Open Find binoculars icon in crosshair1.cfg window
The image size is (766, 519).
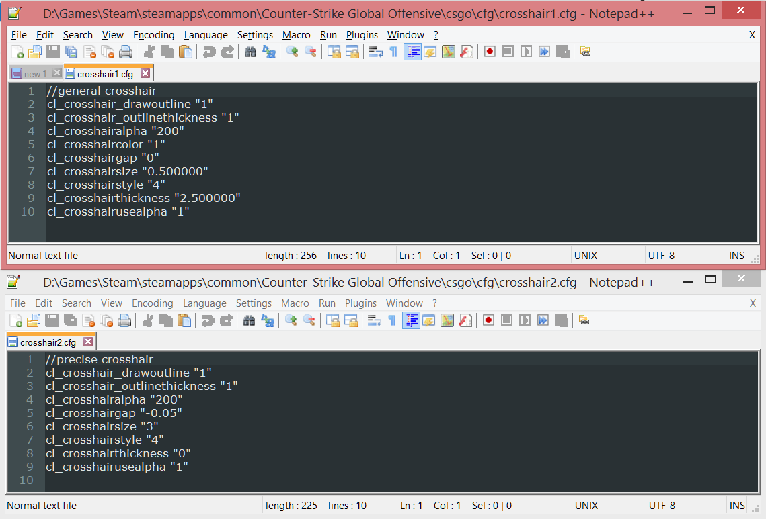tap(251, 52)
